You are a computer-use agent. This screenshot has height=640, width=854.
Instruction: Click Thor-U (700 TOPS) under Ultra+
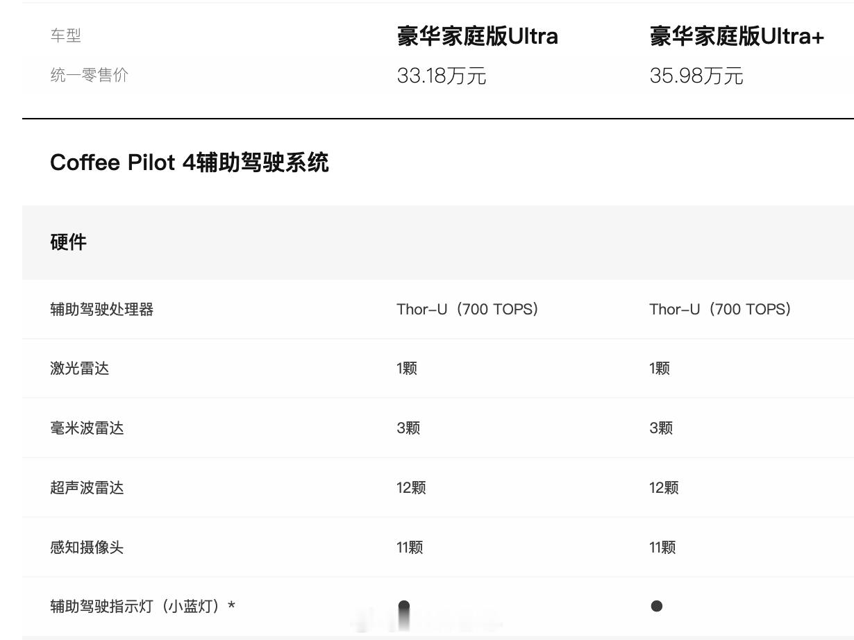(x=721, y=310)
